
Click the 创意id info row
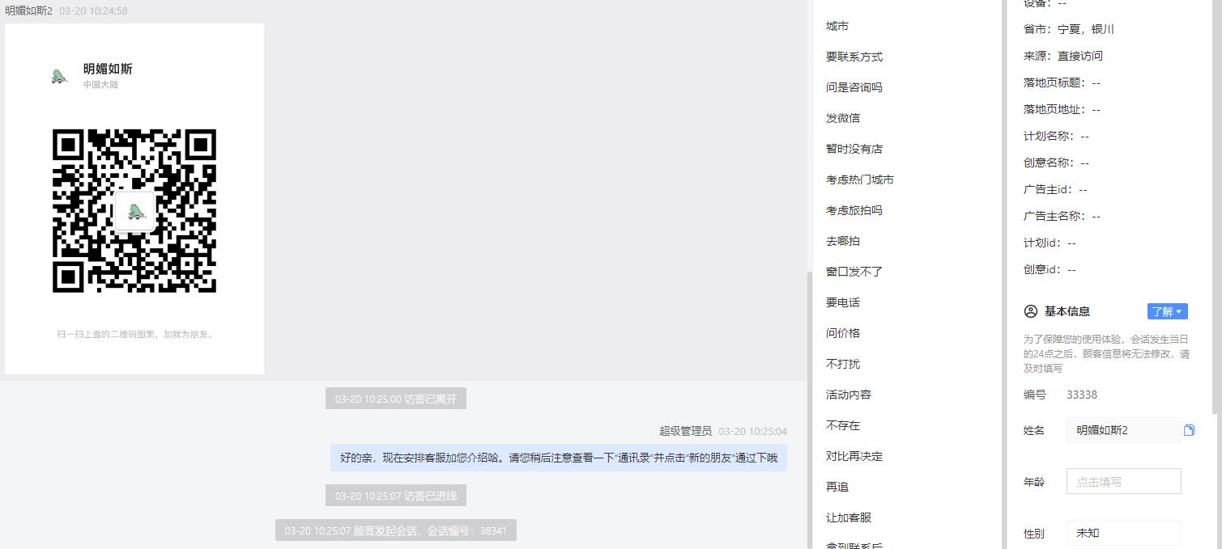[x=1050, y=269]
